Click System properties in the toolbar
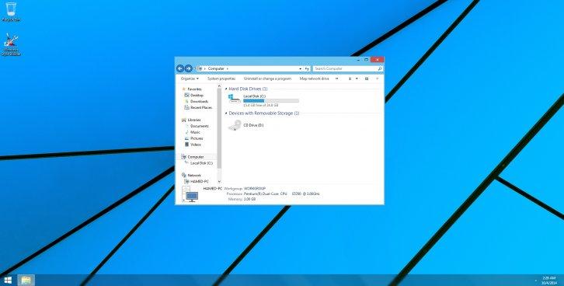 pos(221,78)
